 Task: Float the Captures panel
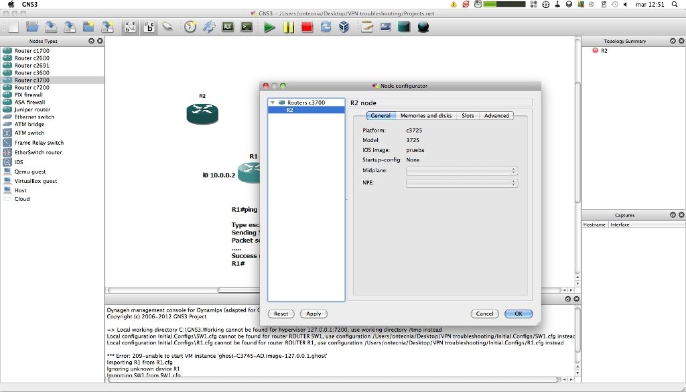pyautogui.click(x=673, y=215)
